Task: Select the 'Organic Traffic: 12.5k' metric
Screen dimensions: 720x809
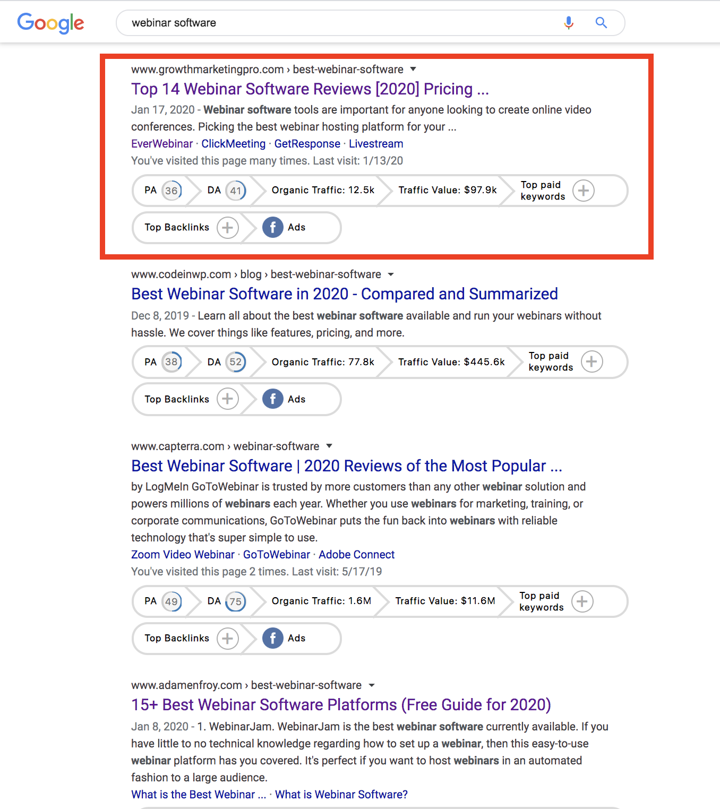Action: pos(323,190)
